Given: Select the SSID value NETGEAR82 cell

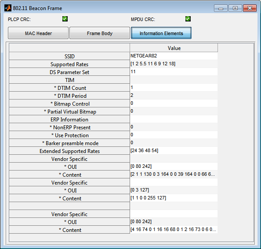Looking at the screenshot, I should click(x=174, y=56).
